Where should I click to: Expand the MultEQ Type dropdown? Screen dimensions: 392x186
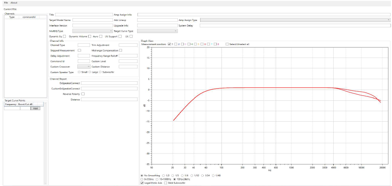[x=93, y=31]
